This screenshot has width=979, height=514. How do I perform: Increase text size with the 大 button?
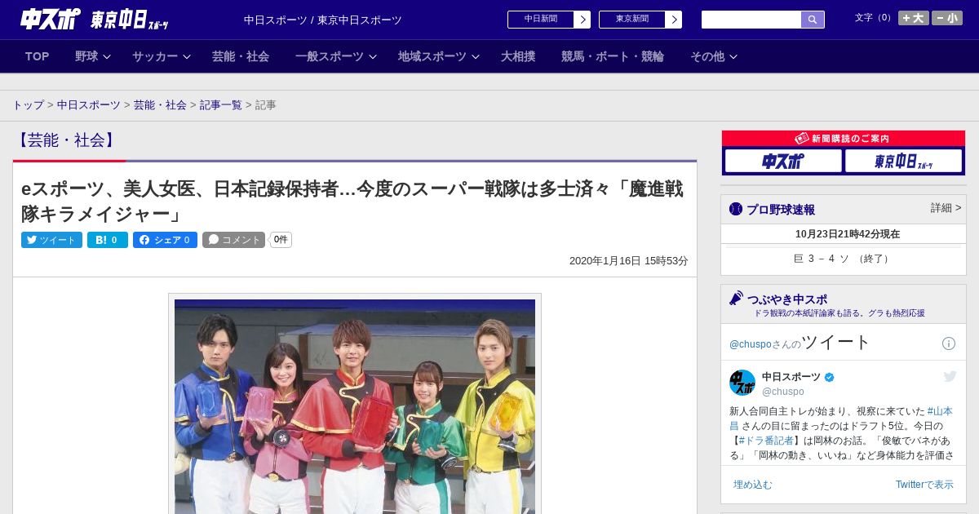(914, 18)
